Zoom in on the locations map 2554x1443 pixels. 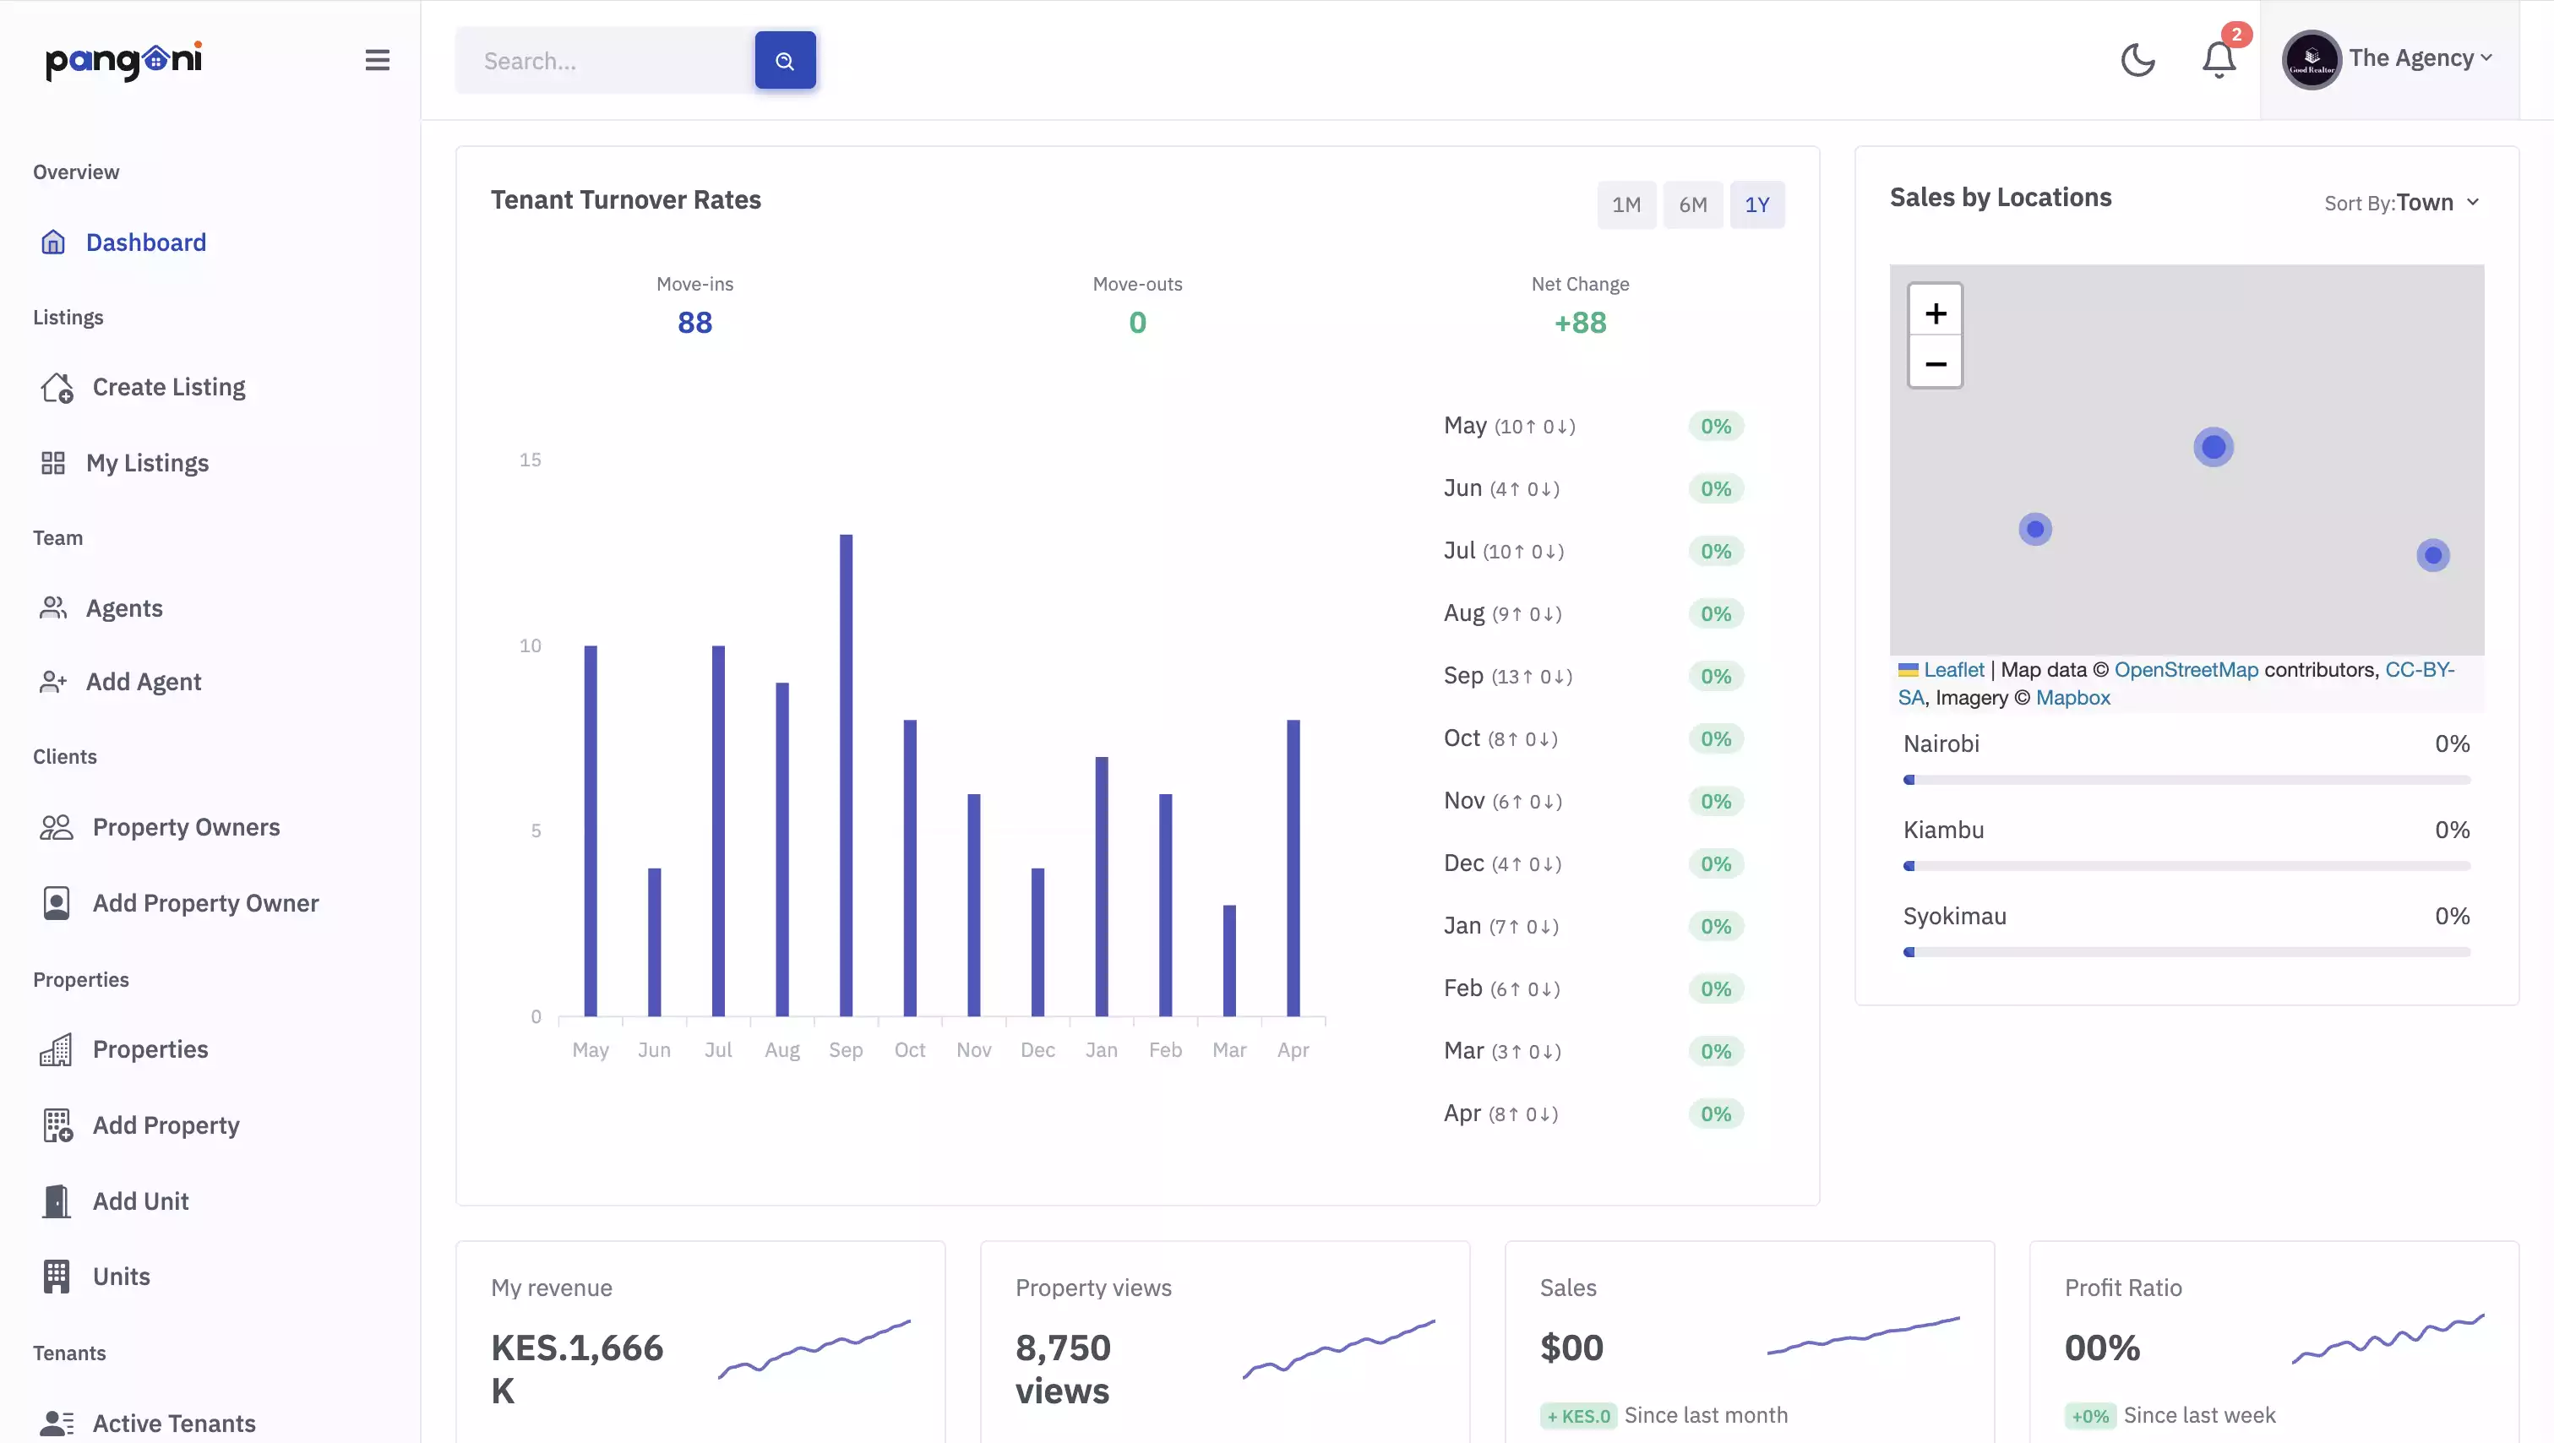click(1936, 313)
